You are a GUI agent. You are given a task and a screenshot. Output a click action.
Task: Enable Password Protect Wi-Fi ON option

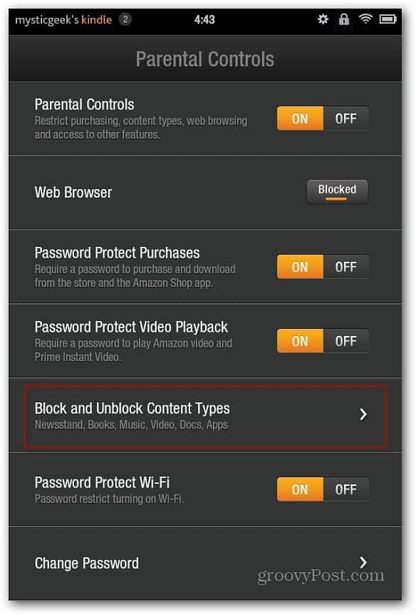[301, 489]
